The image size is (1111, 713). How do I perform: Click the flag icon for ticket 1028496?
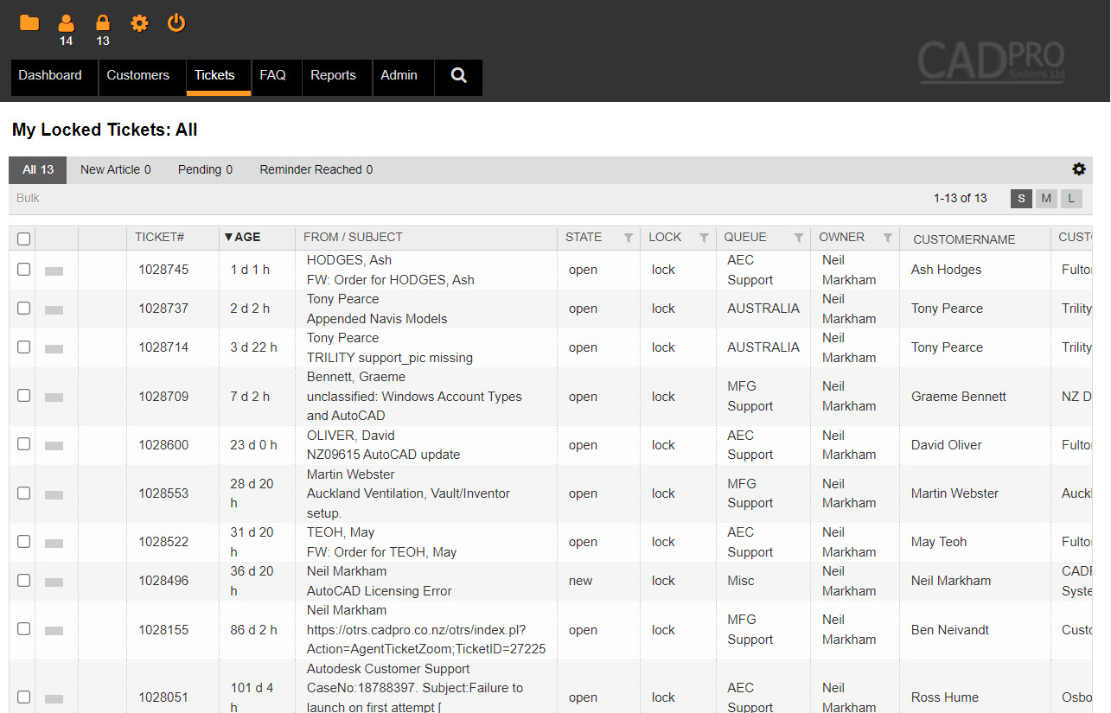54,582
